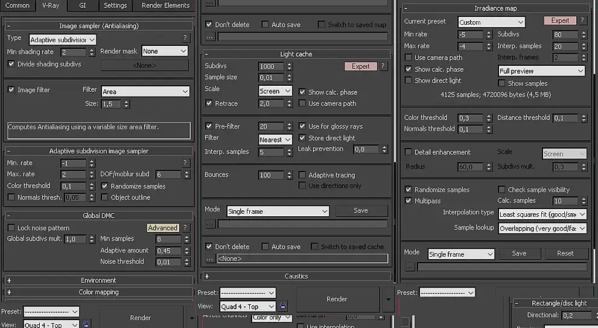598x328 pixels.
Task: Collapse the Image sampler (Antialiasing) rollout
Action: coord(8,26)
